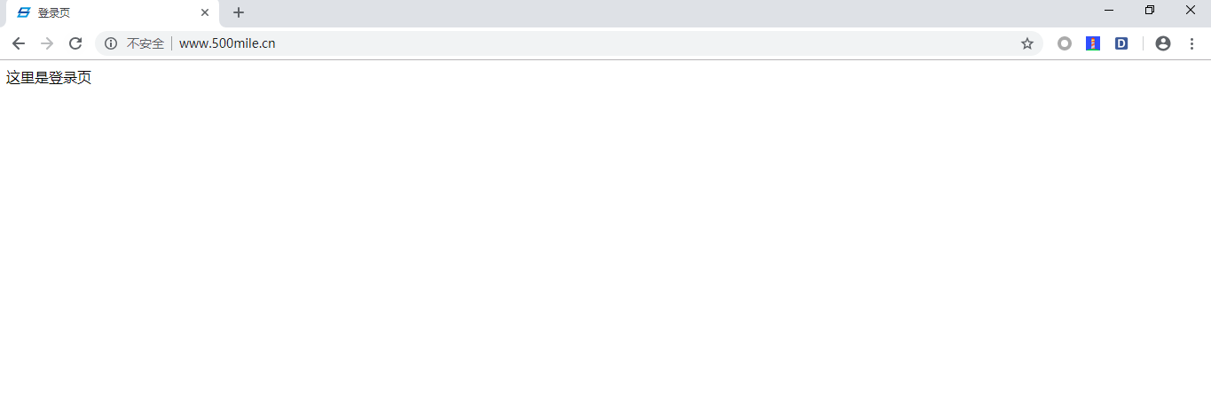Open the blue and red extension icon
The image size is (1211, 411).
[x=1093, y=43]
